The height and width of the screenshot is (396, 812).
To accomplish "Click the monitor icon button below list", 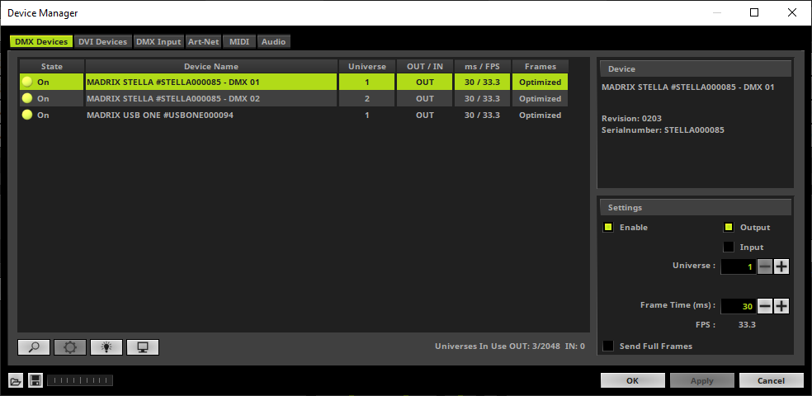I will [x=143, y=347].
